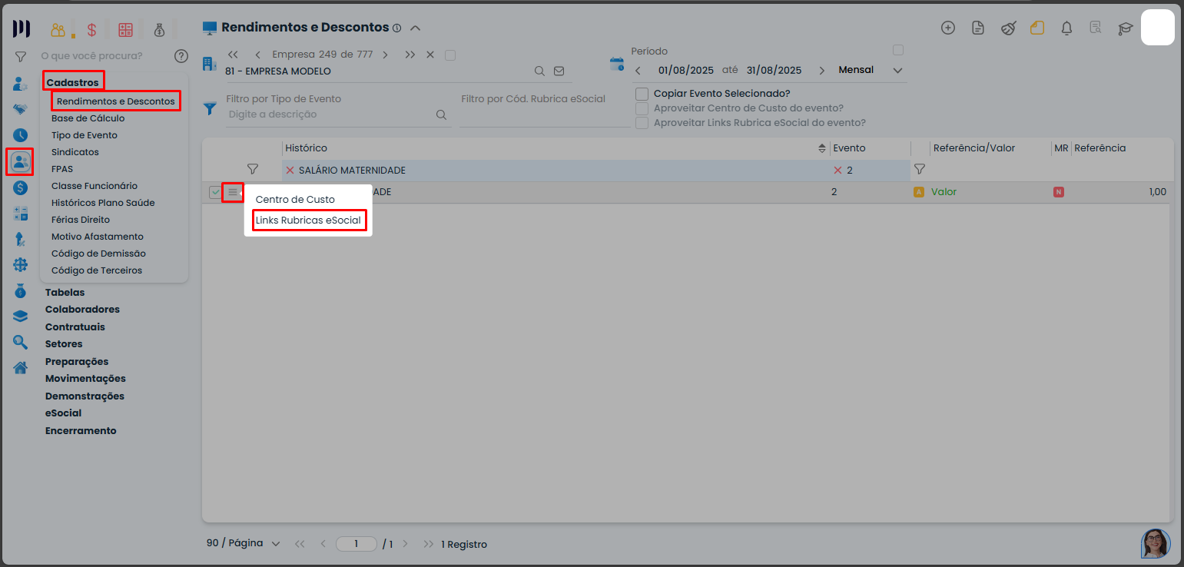Expand the eSocial menu group

pyautogui.click(x=63, y=413)
